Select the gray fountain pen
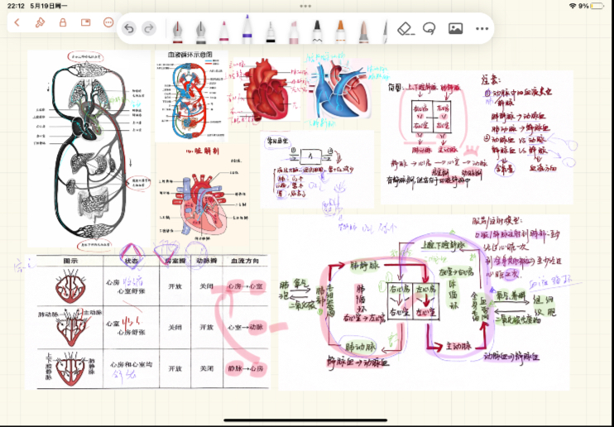Image resolution: width=614 pixels, height=427 pixels. (x=199, y=30)
